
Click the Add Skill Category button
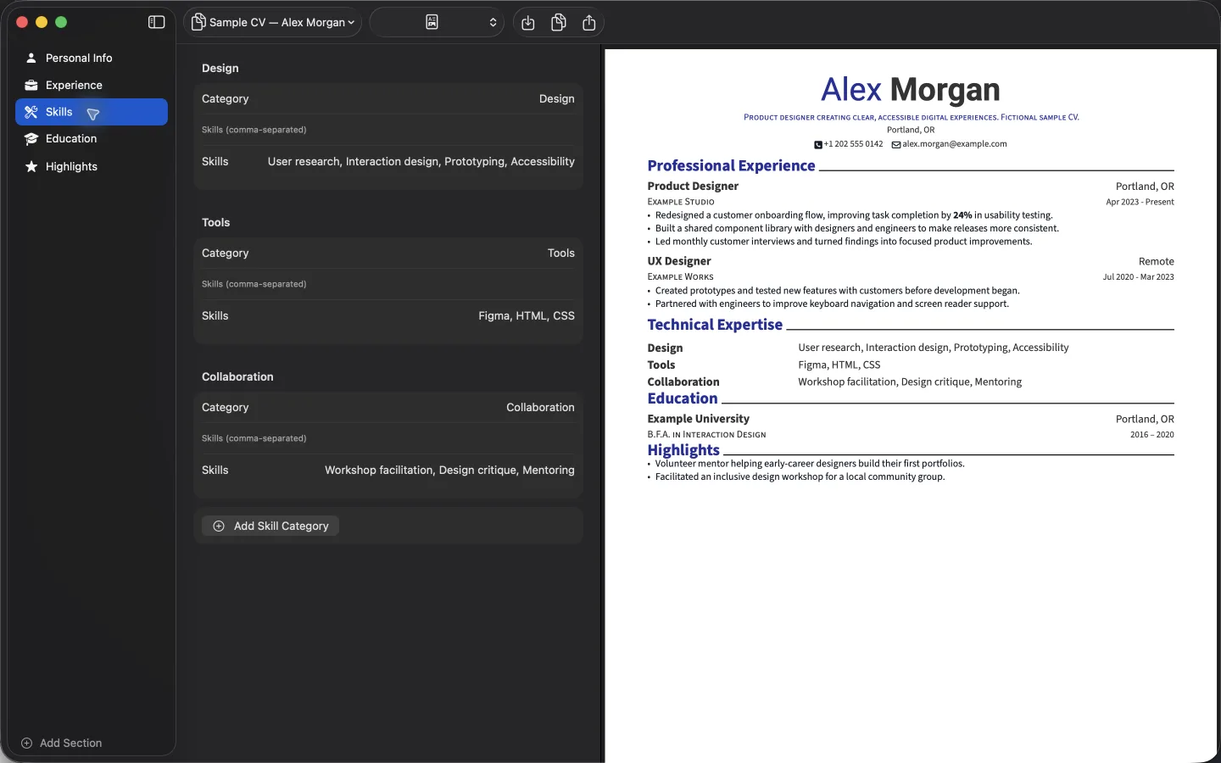[x=270, y=526]
